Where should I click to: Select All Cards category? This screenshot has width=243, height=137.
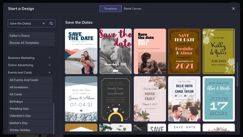[x=30, y=94]
